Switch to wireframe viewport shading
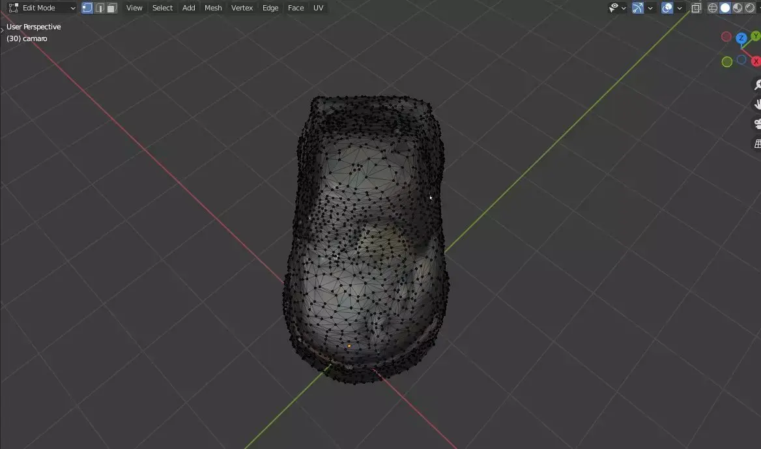 tap(713, 8)
